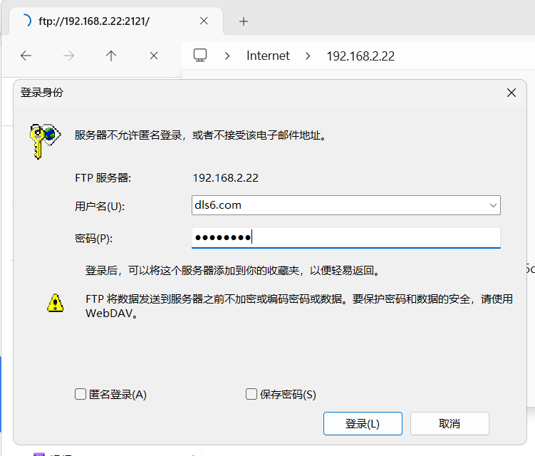Screen dimensions: 535x456
Task: Select the ftp://192.168.2.22:2121/ tab
Action: (x=93, y=21)
